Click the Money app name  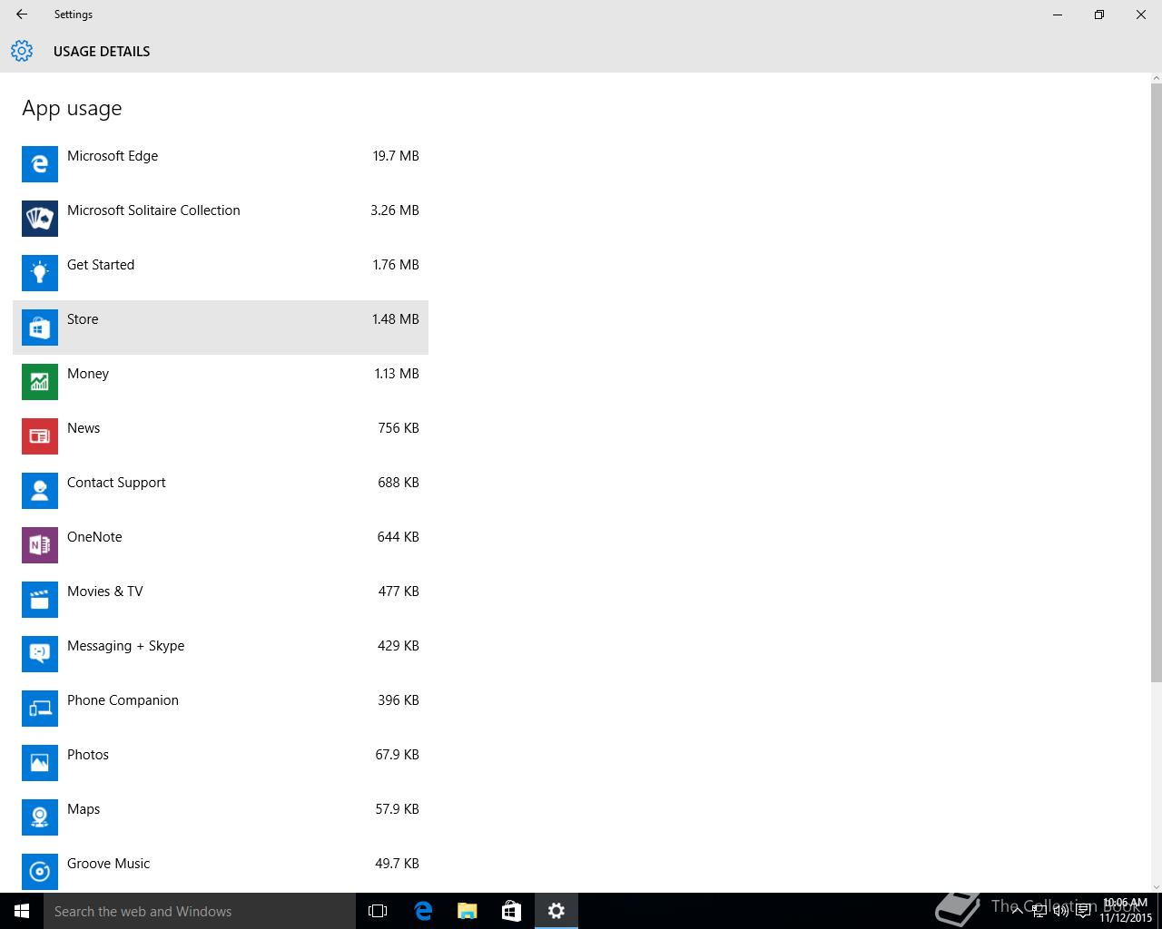[x=88, y=374]
